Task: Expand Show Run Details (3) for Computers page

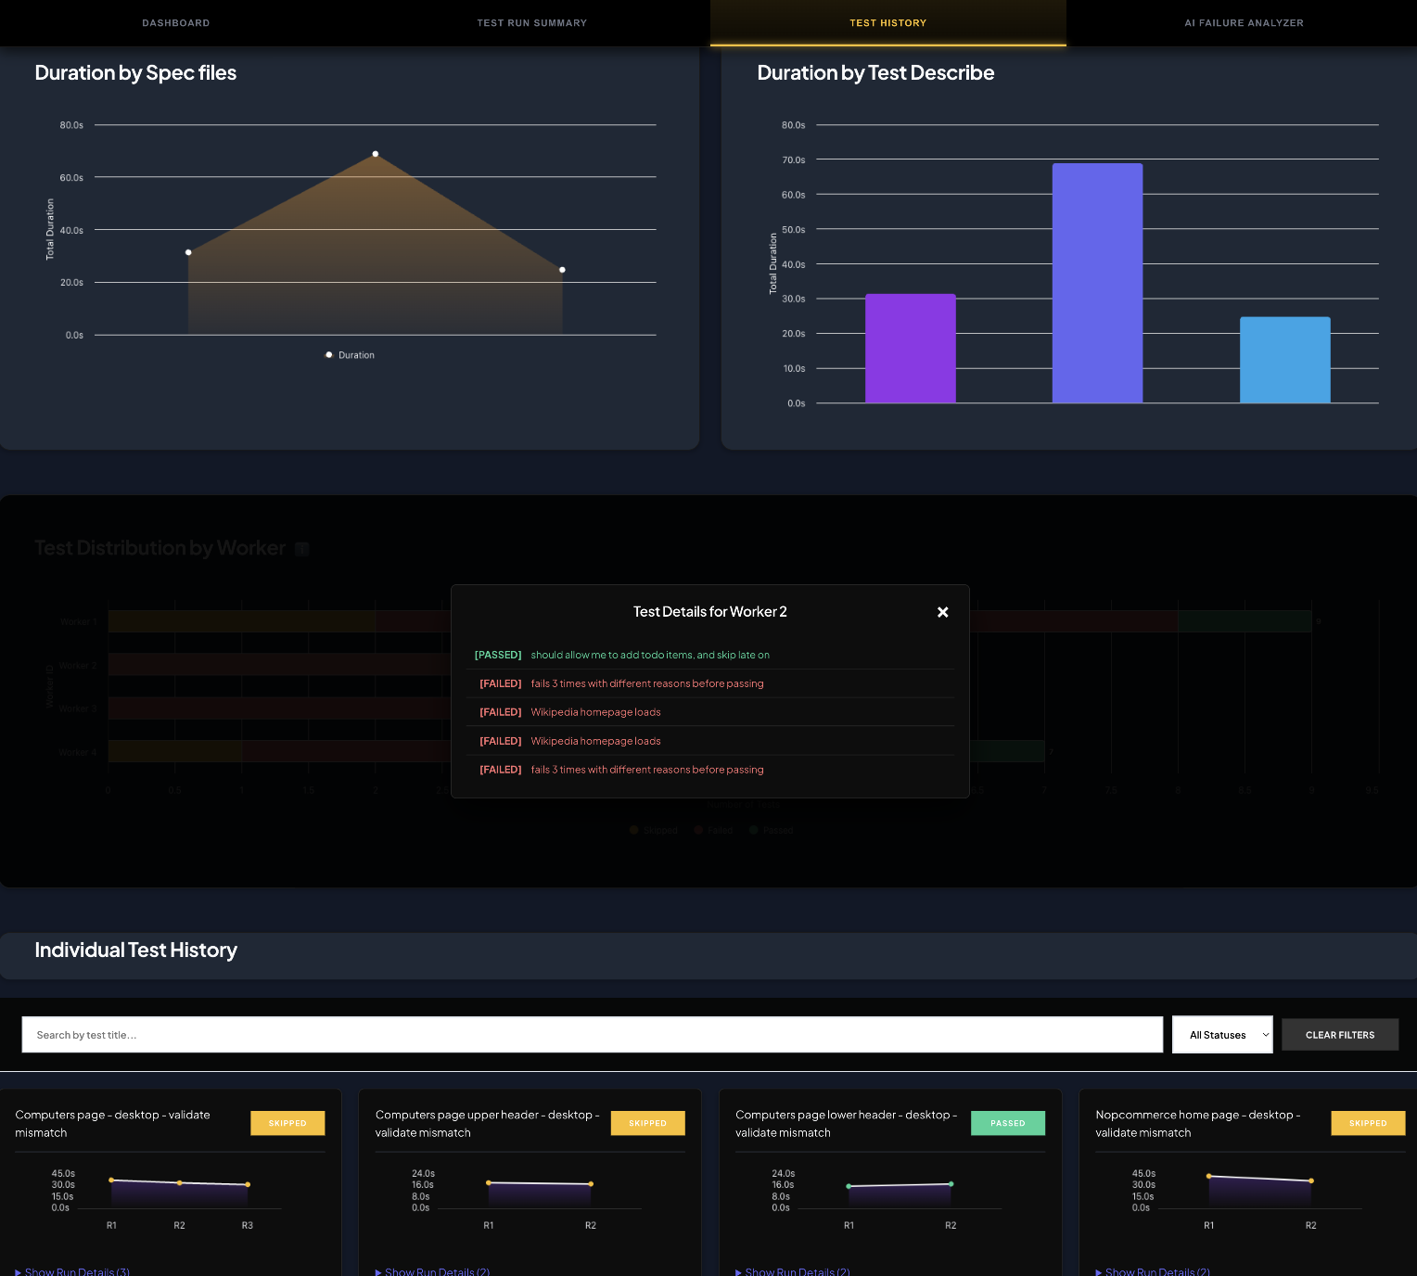Action: pos(72,1270)
